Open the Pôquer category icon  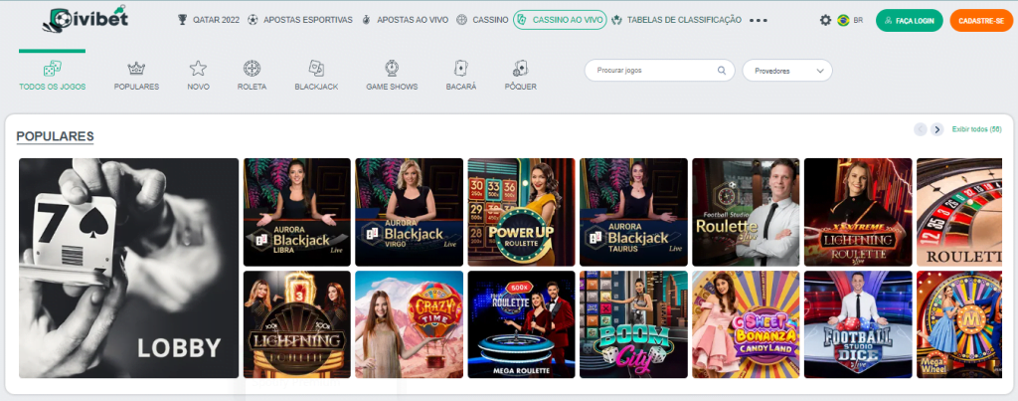[x=520, y=69]
